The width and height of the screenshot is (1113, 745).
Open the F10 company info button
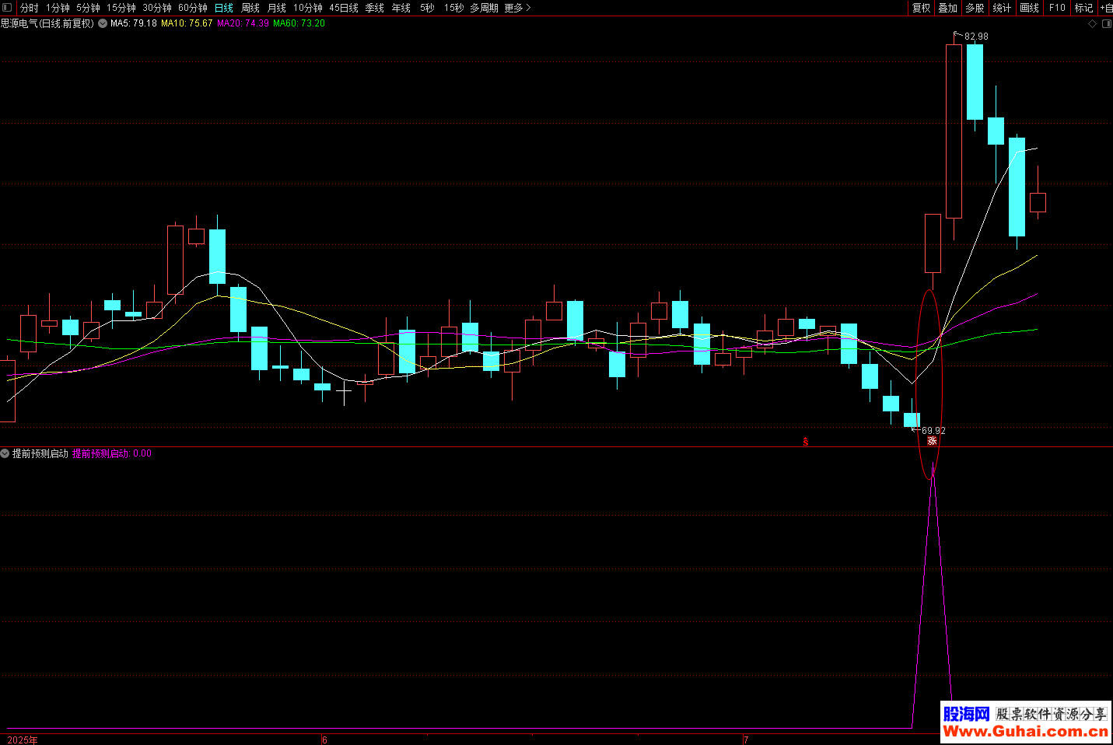pos(1057,8)
